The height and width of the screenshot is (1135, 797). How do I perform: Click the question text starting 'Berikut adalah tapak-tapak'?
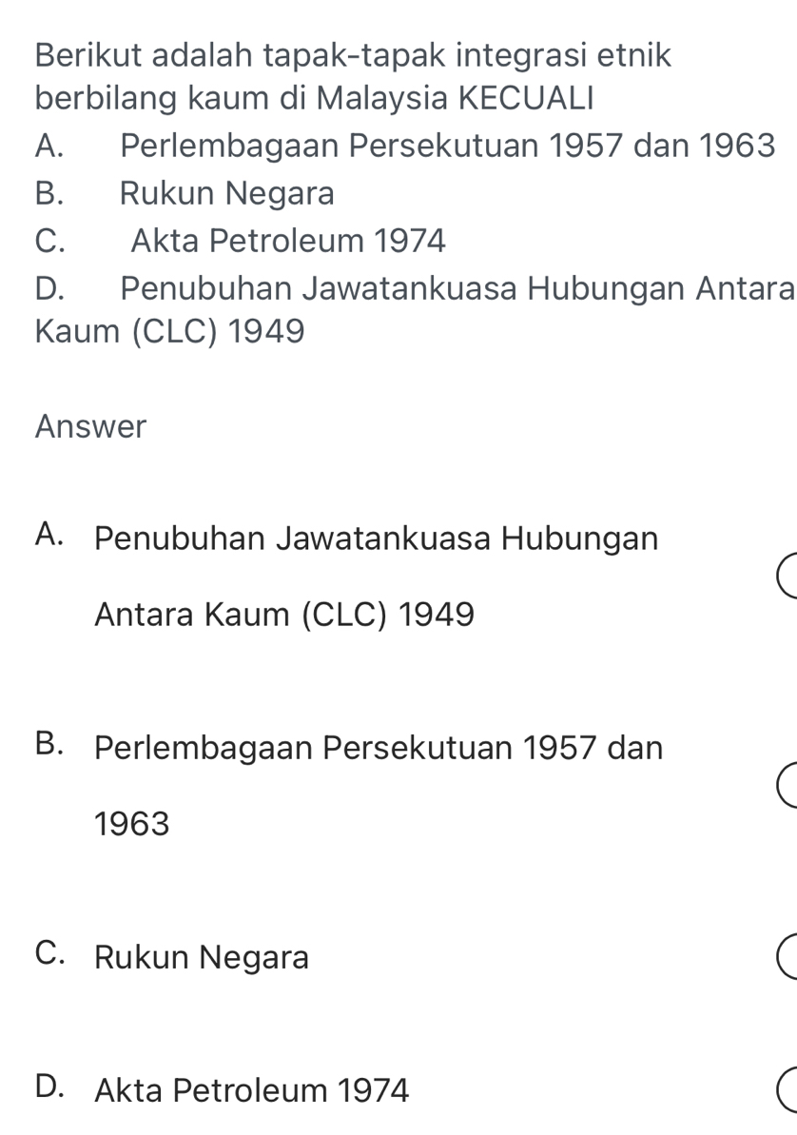point(352,53)
